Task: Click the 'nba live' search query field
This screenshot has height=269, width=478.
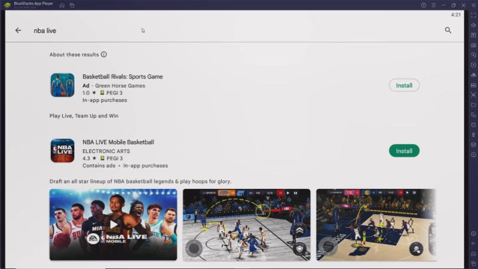Action: click(x=45, y=30)
